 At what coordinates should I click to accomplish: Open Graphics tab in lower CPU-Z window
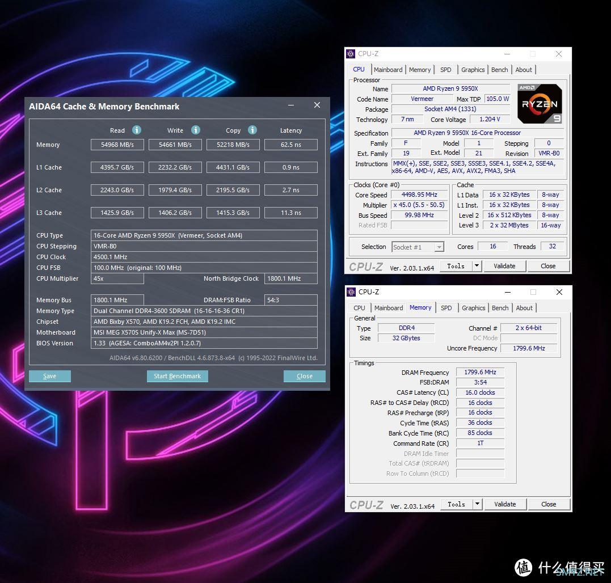(474, 307)
